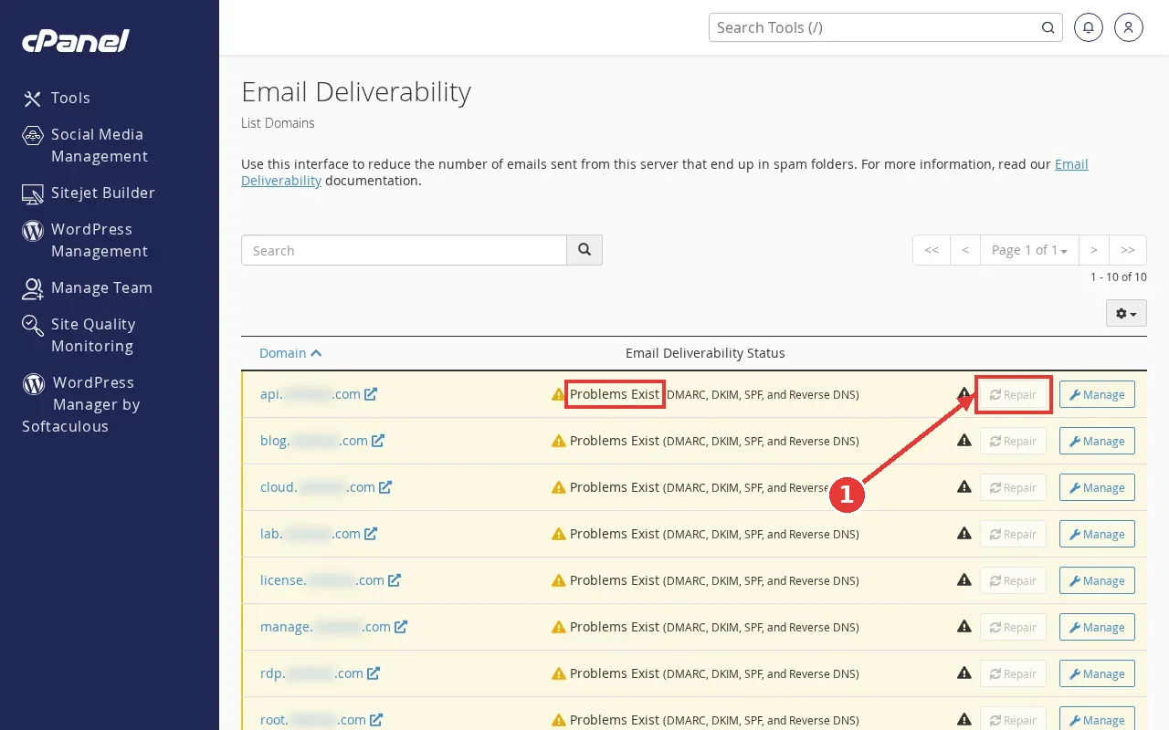Open the license domain link

click(x=330, y=580)
